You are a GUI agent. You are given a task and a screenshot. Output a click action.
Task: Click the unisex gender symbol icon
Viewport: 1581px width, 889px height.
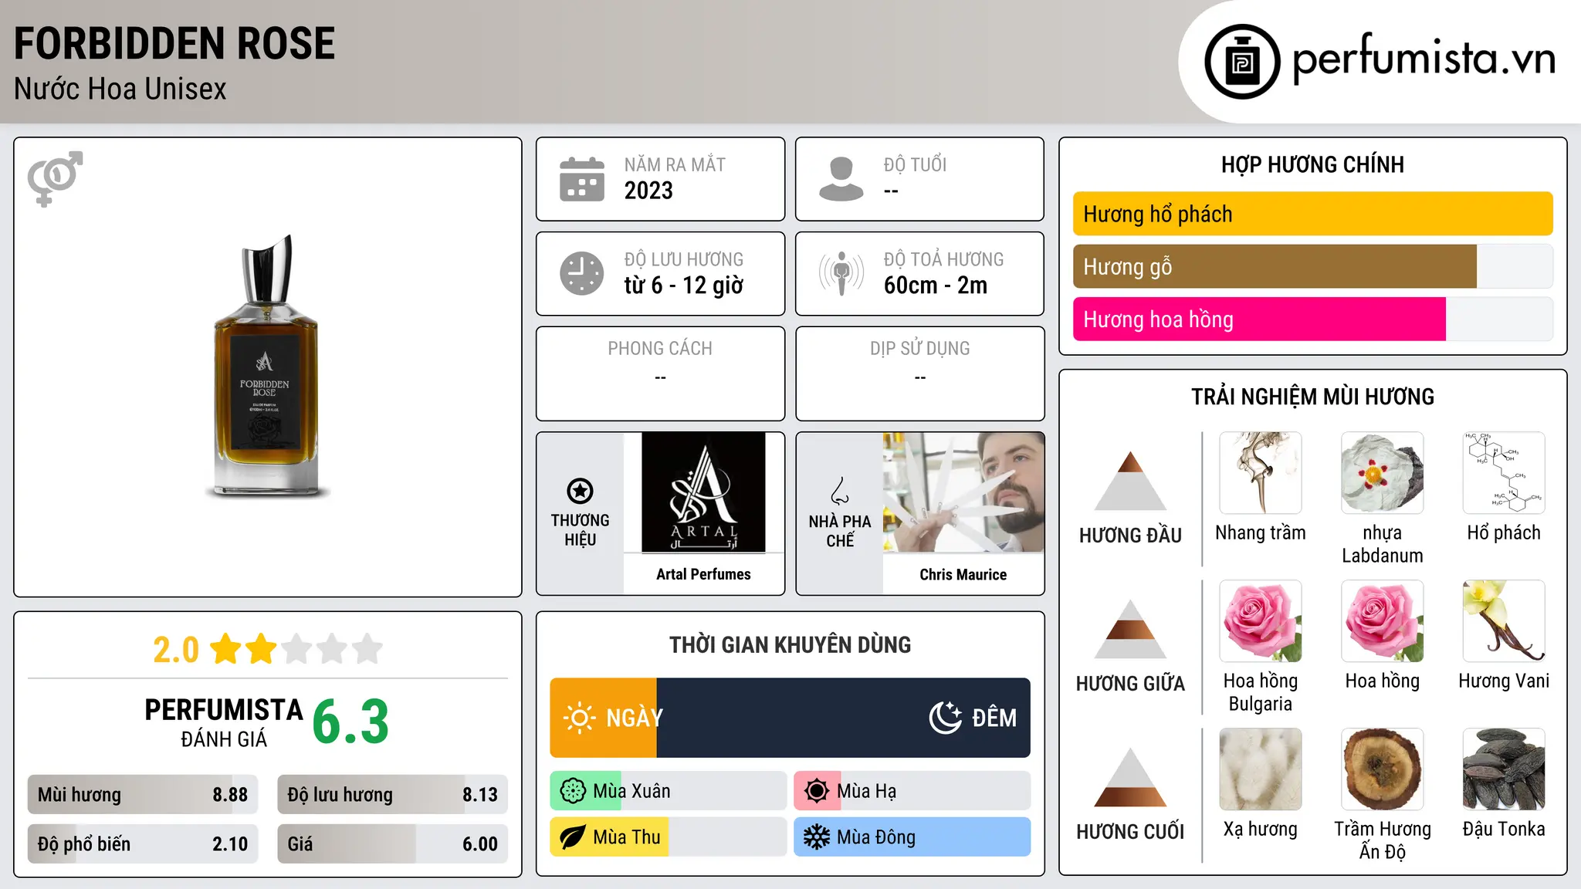(x=55, y=179)
